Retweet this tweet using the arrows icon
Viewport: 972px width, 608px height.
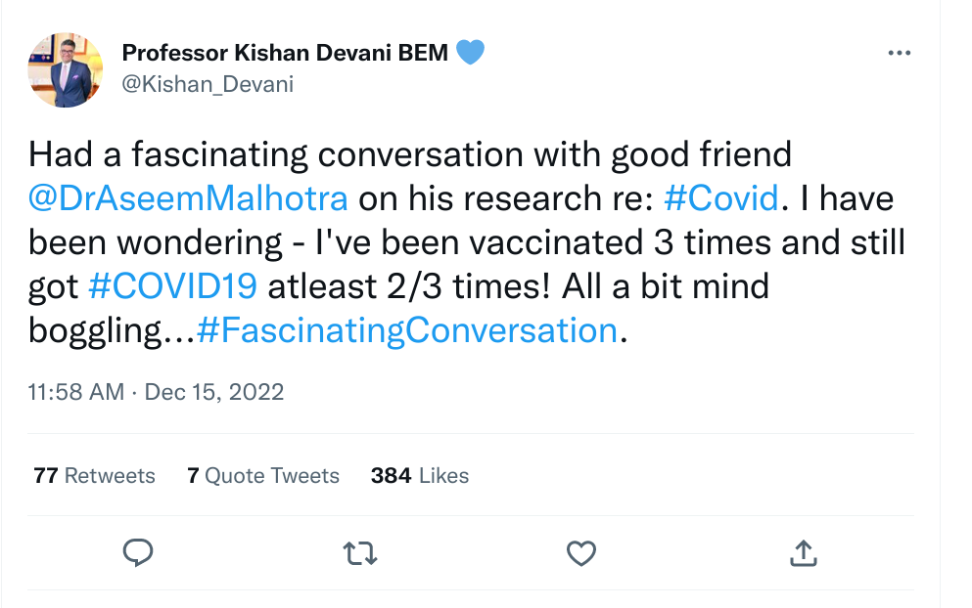click(360, 554)
